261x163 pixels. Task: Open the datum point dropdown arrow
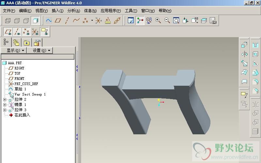pyautogui.click(x=92, y=21)
